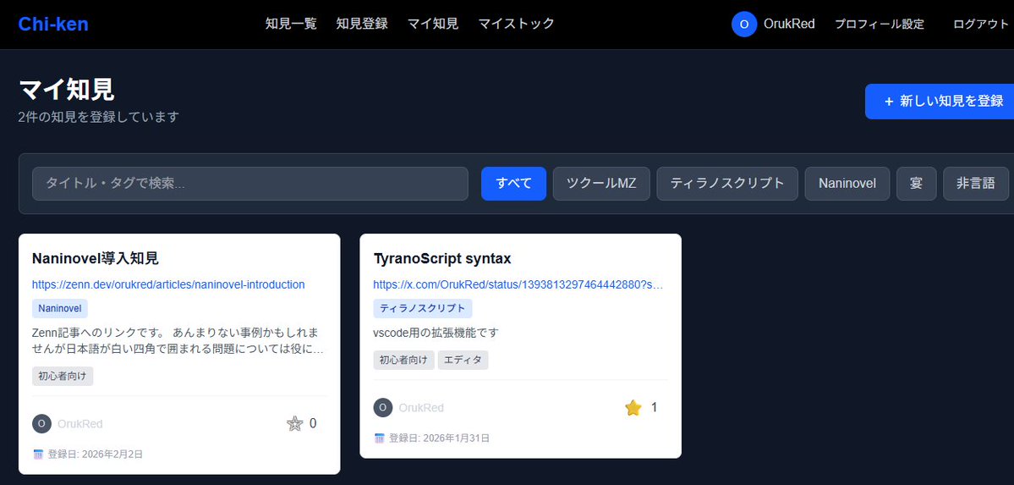The height and width of the screenshot is (485, 1014).
Task: Stock Naninovel導入知見 with the empty star
Action: pos(294,424)
